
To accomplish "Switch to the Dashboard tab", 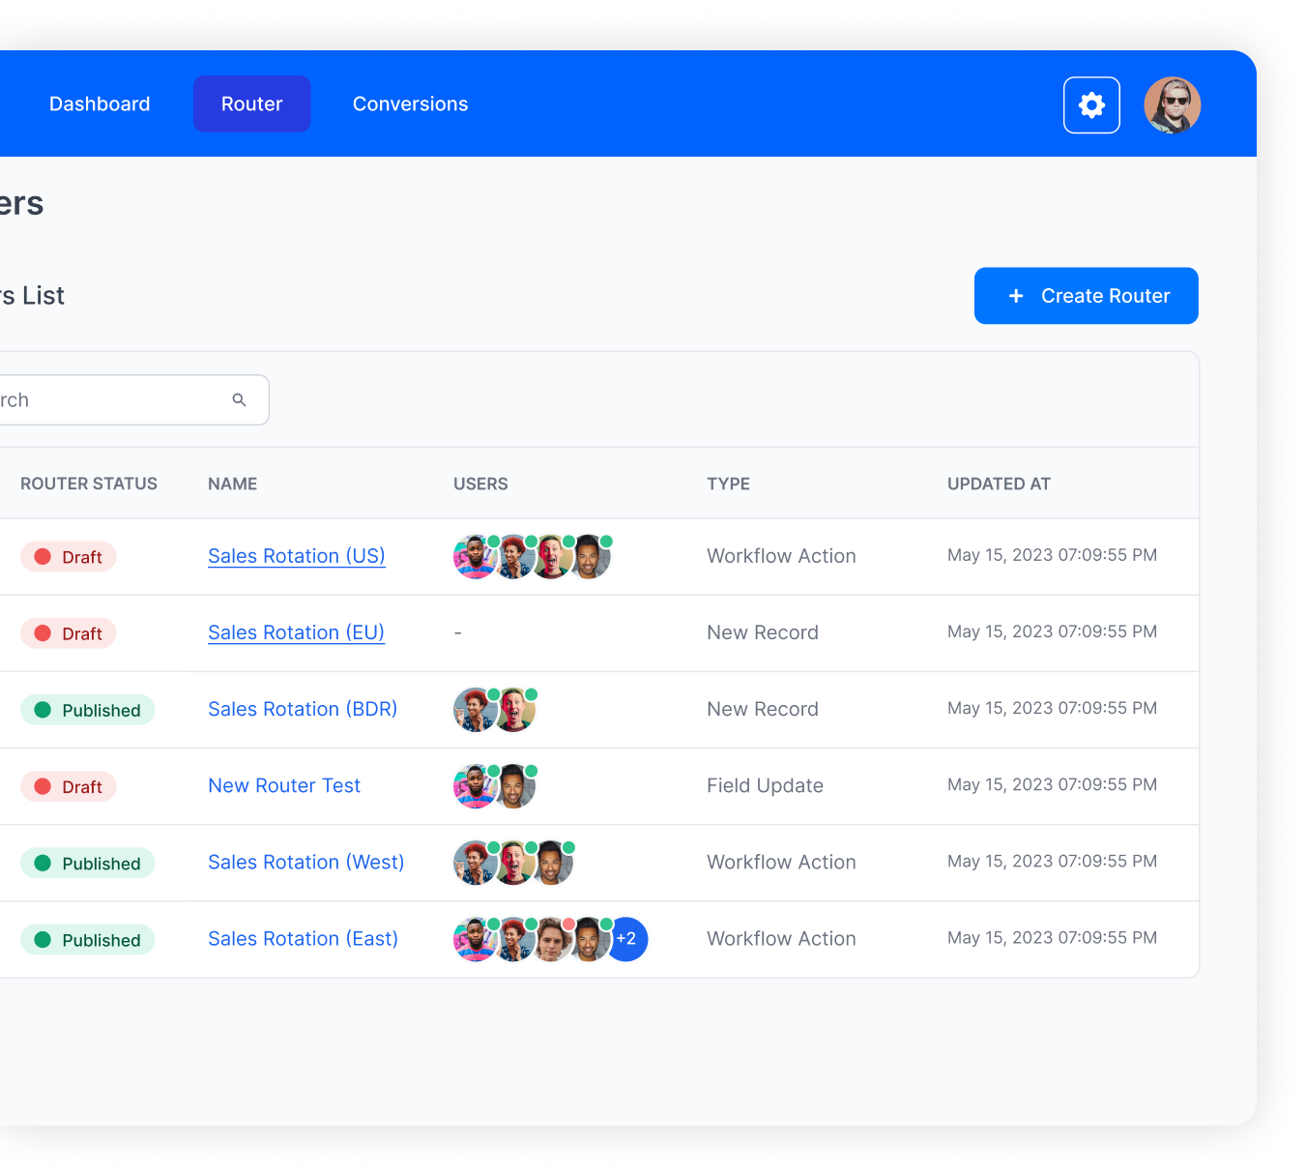I will click(100, 104).
